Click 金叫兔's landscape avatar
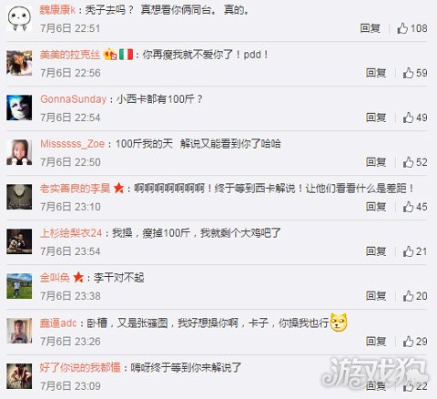Viewport: 437px width, 399px height. pos(19,286)
